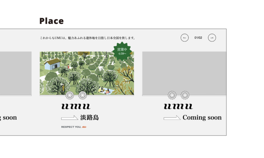
Task: Click the previous slide arrow button
Action: click(185, 38)
